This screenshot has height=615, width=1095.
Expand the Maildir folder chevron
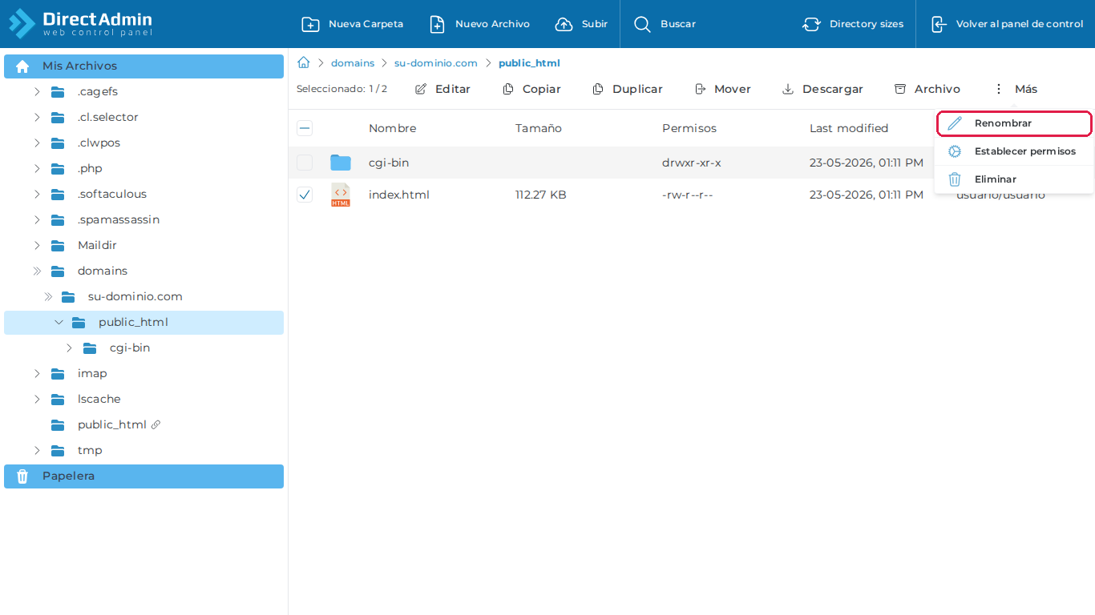point(37,245)
